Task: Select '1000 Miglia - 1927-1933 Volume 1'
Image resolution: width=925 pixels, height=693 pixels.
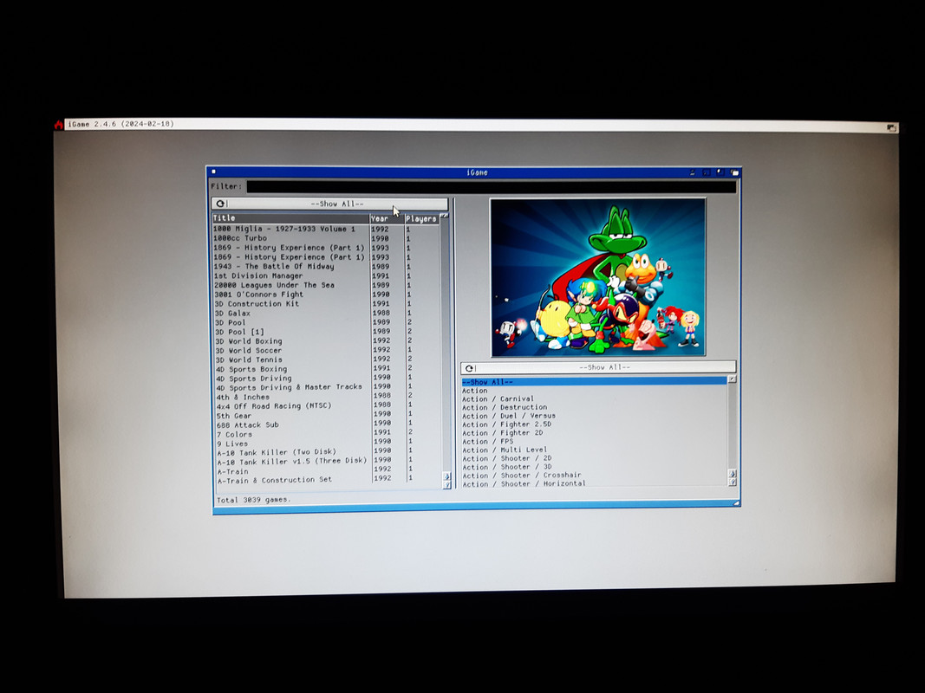Action: click(284, 229)
